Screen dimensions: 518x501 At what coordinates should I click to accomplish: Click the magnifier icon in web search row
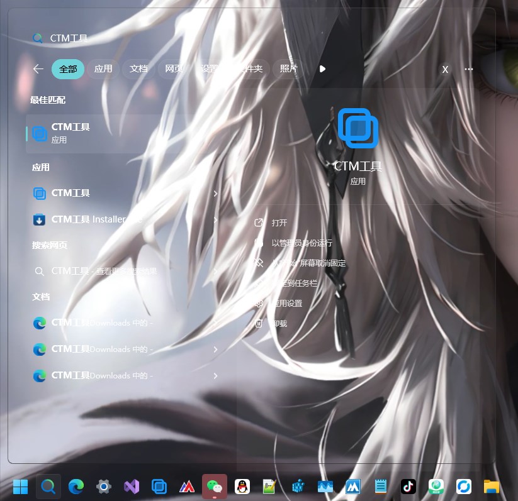pos(39,272)
